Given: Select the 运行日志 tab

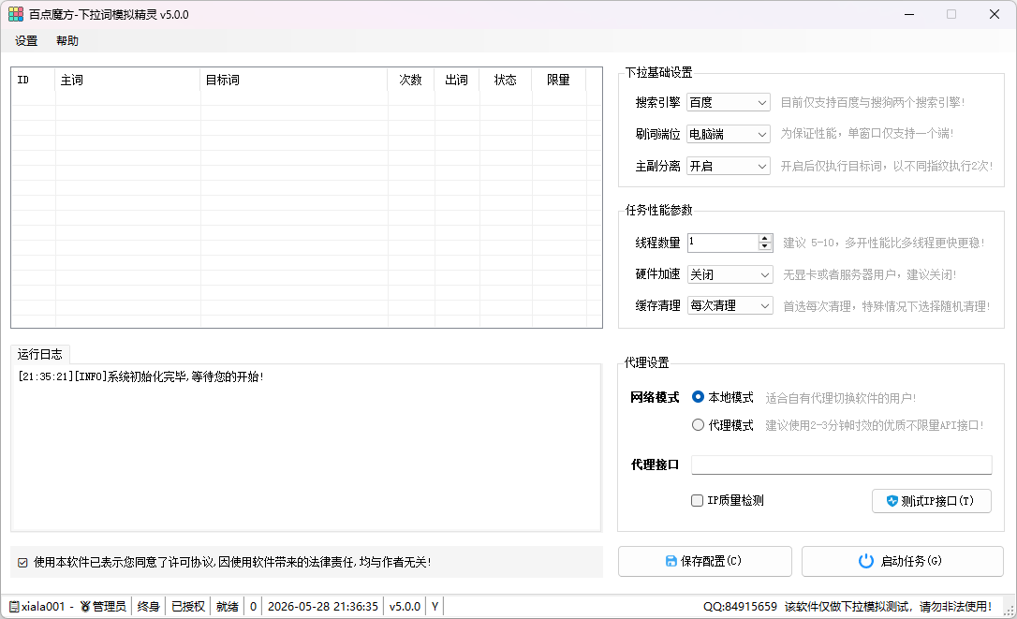Looking at the screenshot, I should tap(40, 354).
